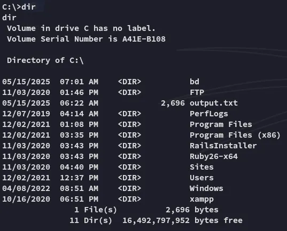This screenshot has width=287, height=231.
Task: Click the Users directory name
Action: coord(201,178)
